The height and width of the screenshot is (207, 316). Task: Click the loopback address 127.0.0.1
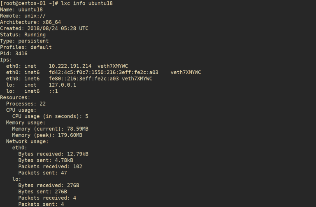[x=62, y=85]
